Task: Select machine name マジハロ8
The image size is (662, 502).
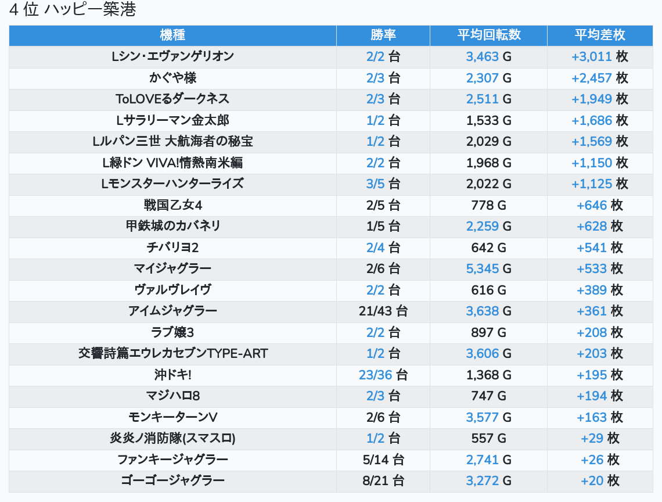Action: click(172, 396)
